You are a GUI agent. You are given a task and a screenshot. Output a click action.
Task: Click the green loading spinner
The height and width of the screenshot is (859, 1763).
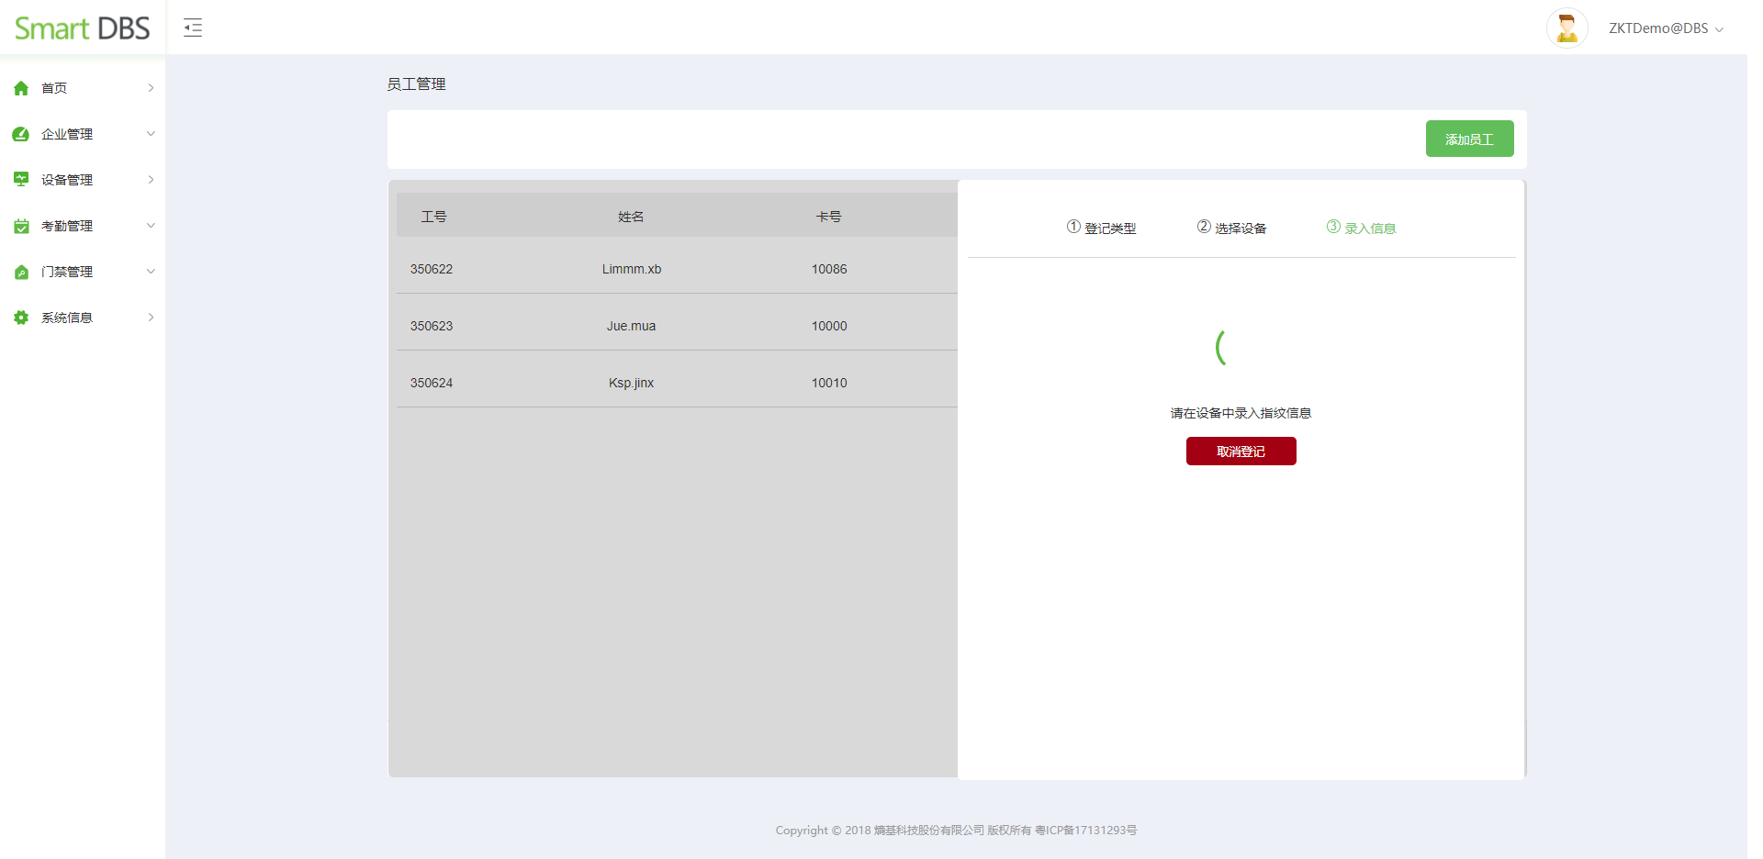pos(1221,347)
